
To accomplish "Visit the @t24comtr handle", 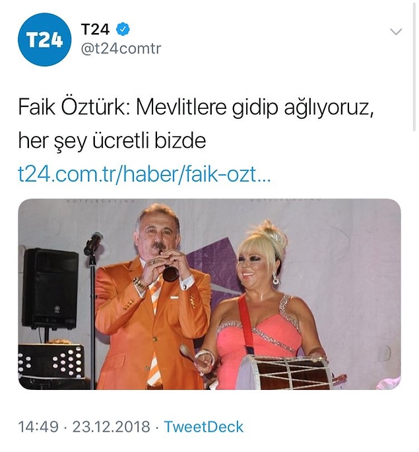I will [121, 49].
